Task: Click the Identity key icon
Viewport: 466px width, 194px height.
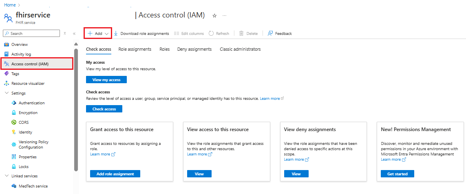Action: 14,132
